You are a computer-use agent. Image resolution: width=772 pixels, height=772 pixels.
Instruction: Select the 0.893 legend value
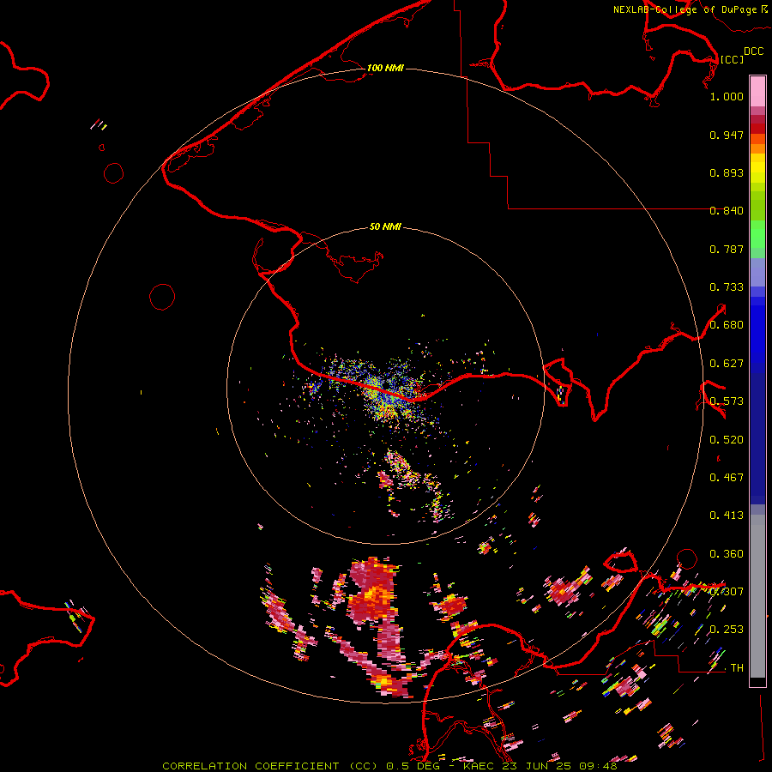pyautogui.click(x=727, y=172)
